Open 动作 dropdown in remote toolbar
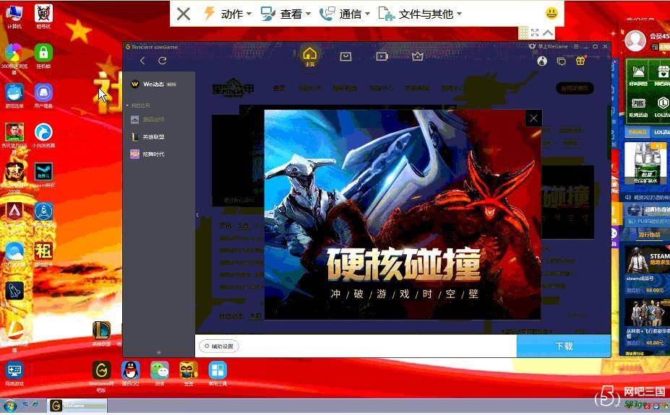 (x=228, y=14)
